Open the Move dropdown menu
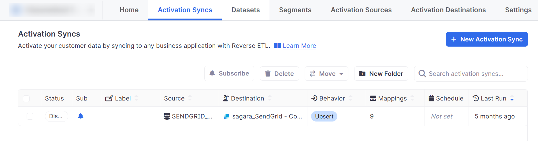This screenshot has width=538, height=141. [326, 74]
